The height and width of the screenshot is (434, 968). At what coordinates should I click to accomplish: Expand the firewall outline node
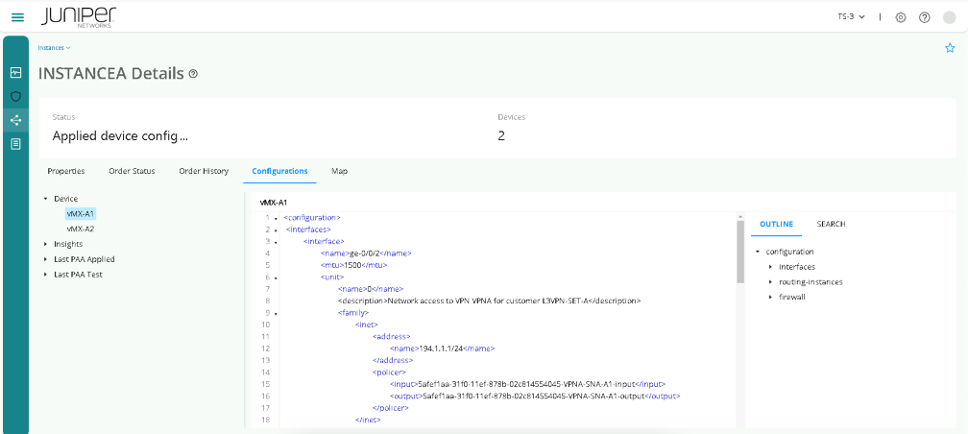click(x=770, y=297)
